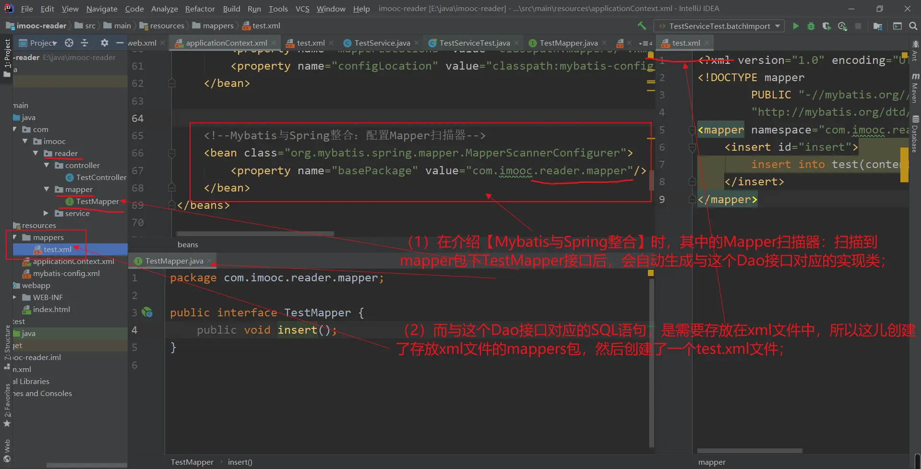Run with Coverage icon in toolbar

(x=826, y=26)
